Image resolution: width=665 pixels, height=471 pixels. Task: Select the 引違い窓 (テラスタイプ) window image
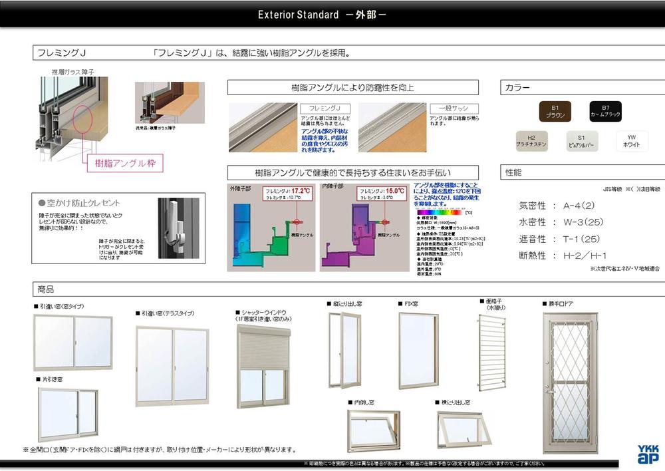coord(172,365)
